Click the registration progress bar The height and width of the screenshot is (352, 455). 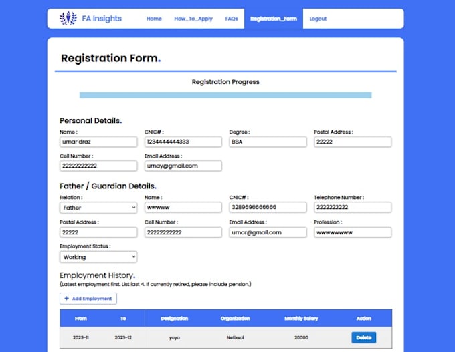[x=225, y=95]
